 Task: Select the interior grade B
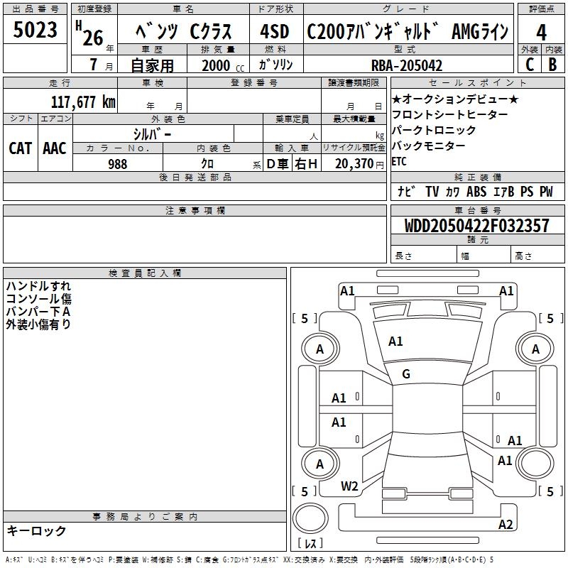coord(552,65)
